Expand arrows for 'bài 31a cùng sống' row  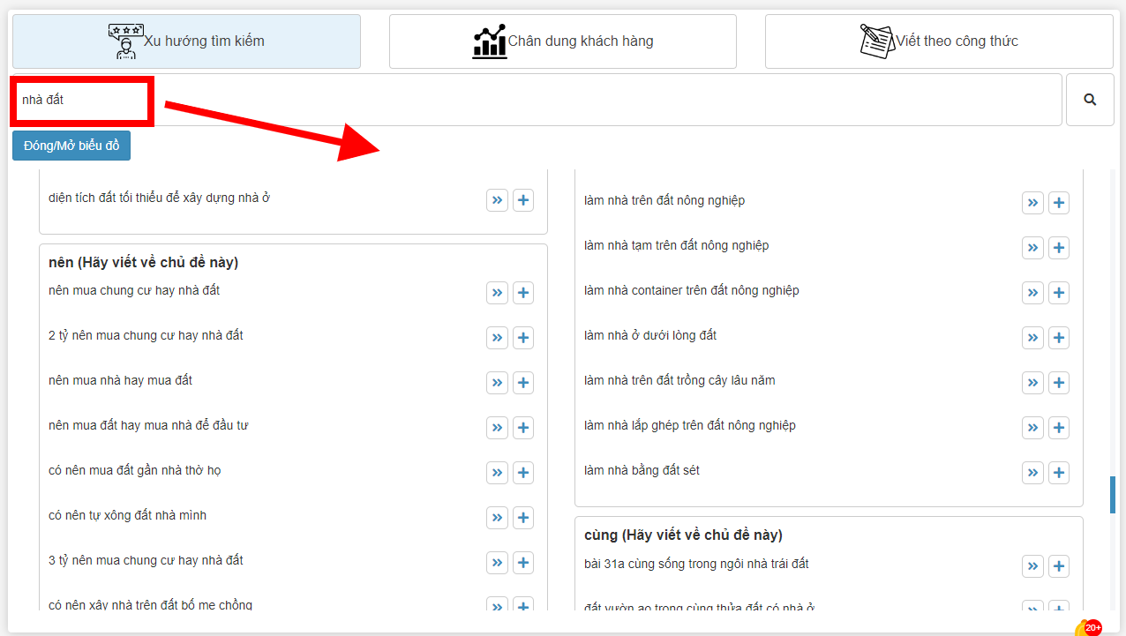pos(1032,565)
